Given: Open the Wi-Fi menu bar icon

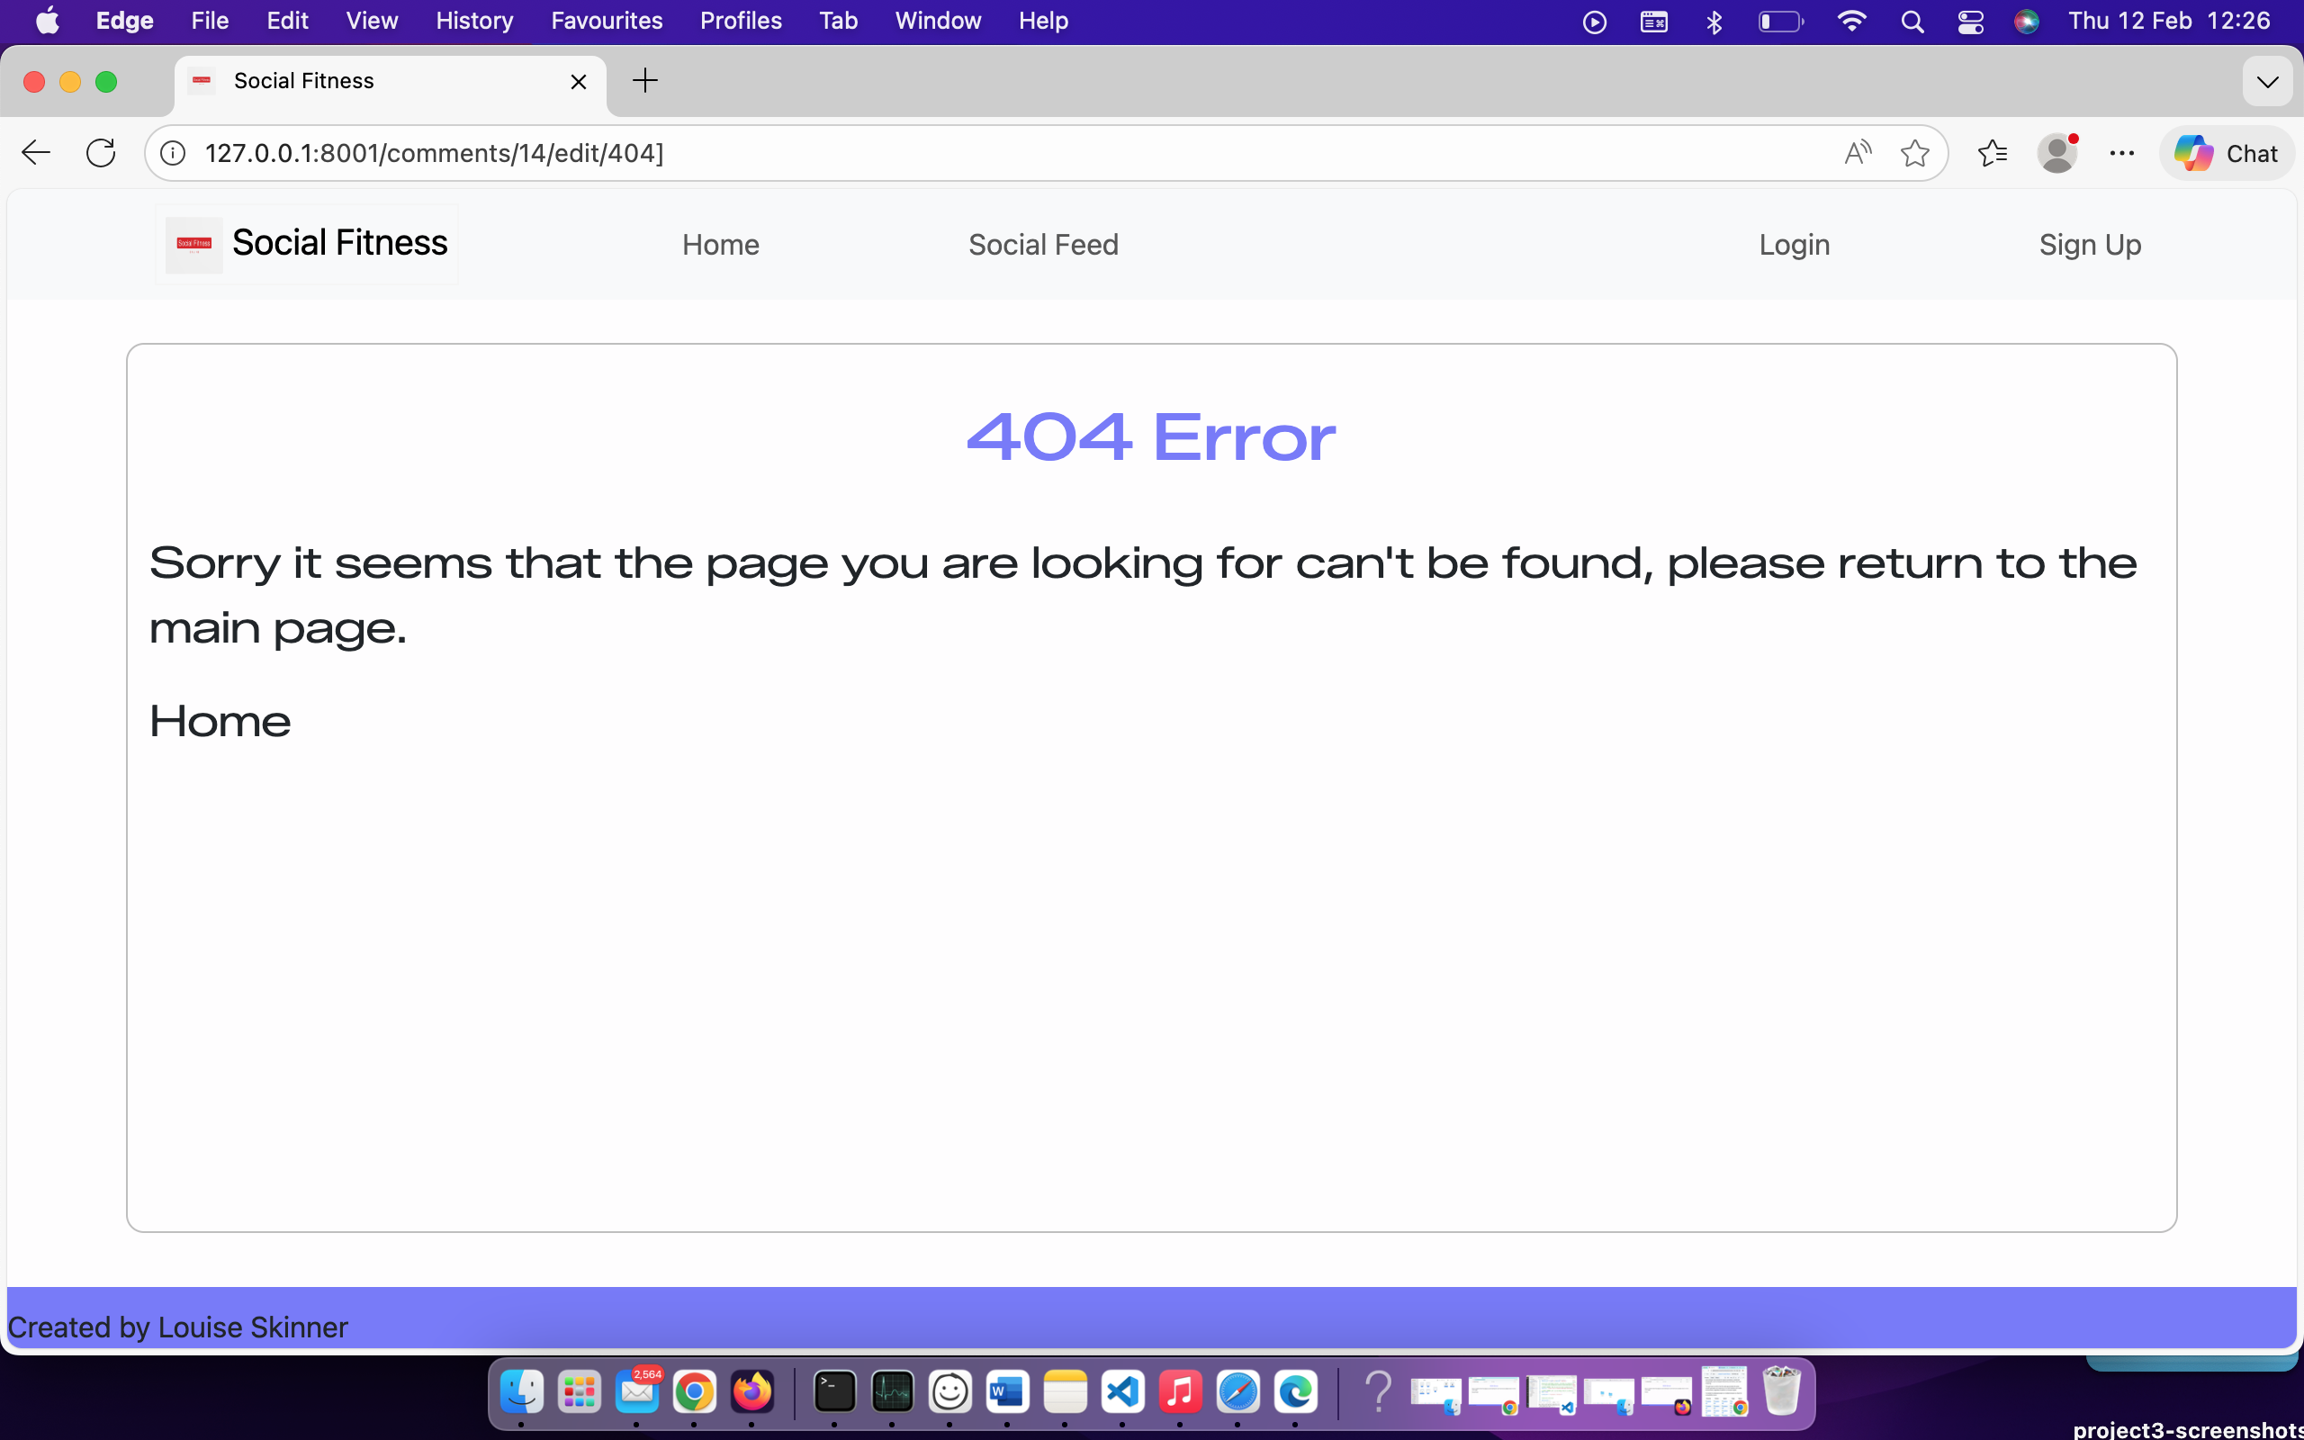Looking at the screenshot, I should tap(1852, 20).
